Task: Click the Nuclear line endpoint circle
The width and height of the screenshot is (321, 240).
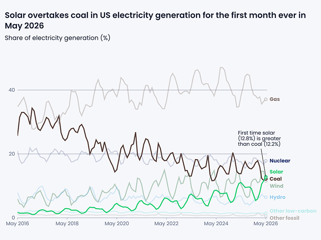Action: tap(266, 161)
